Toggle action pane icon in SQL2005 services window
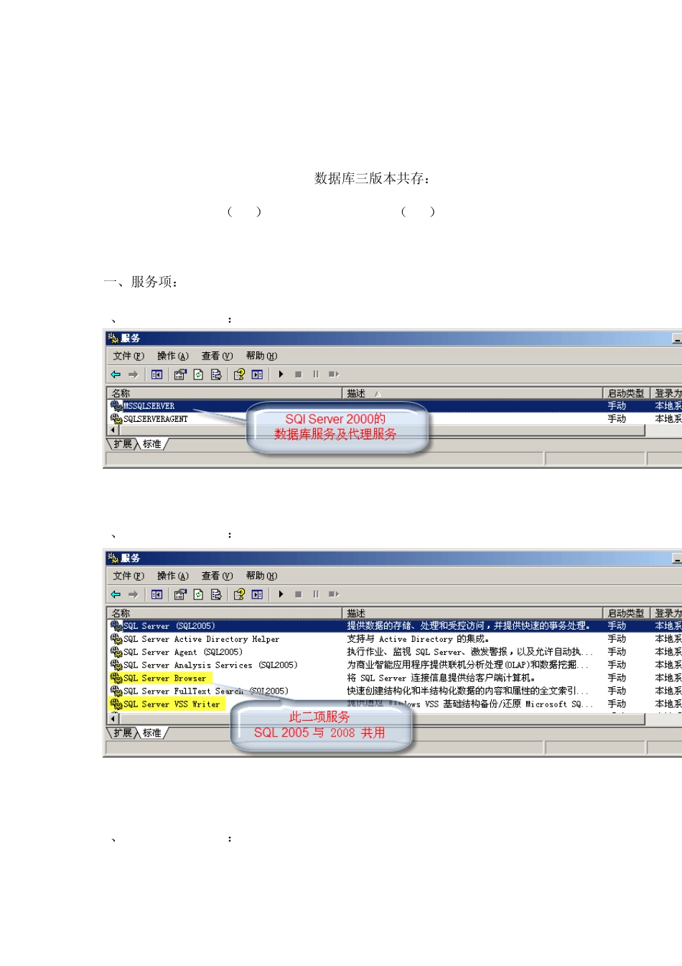Screen dimensions: 682x966 coord(257,594)
